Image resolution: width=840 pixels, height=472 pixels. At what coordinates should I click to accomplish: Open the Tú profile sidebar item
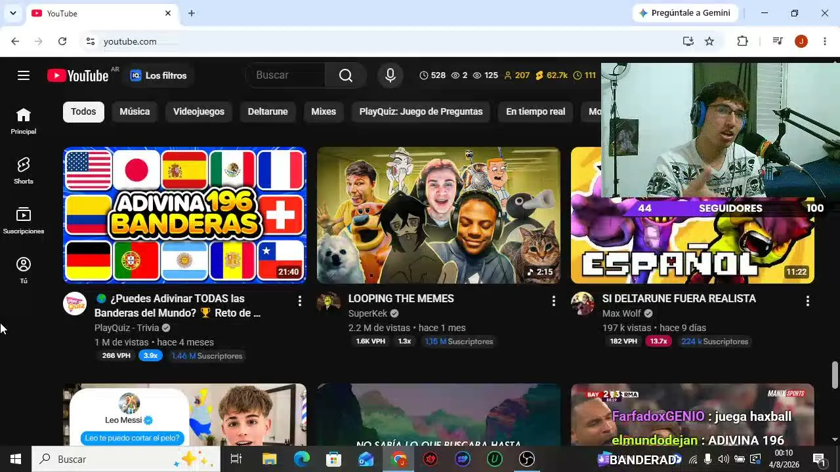24,271
